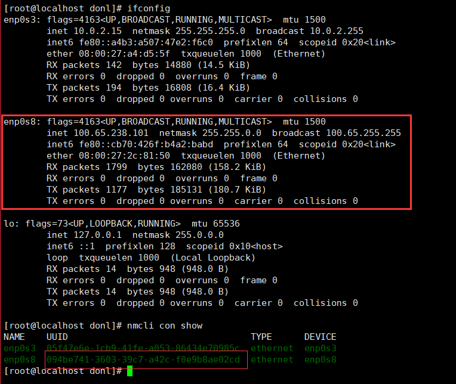This screenshot has width=456, height=384.
Task: Select UUID 094be741-3603-39c7-a42c-f0e9b8ae02cd
Action: (x=143, y=360)
